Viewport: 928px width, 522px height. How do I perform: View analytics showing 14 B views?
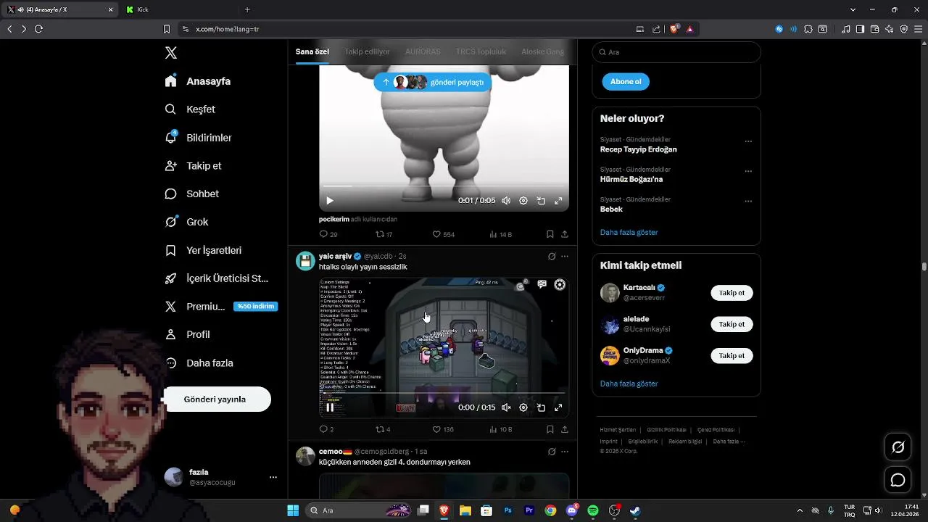[x=500, y=234]
